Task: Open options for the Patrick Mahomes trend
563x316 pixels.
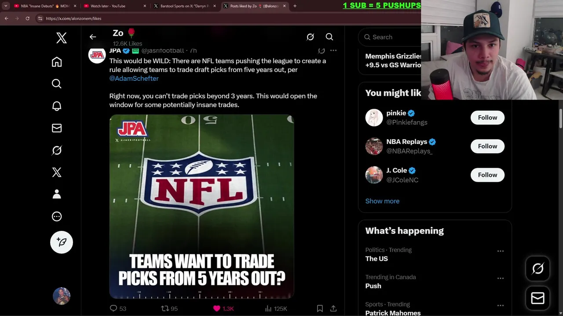Action: 500,305
